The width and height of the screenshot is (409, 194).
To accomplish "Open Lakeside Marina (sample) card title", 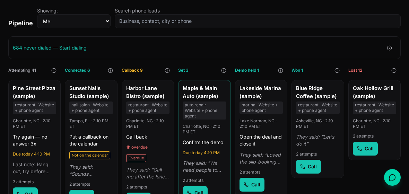I will tap(260, 92).
